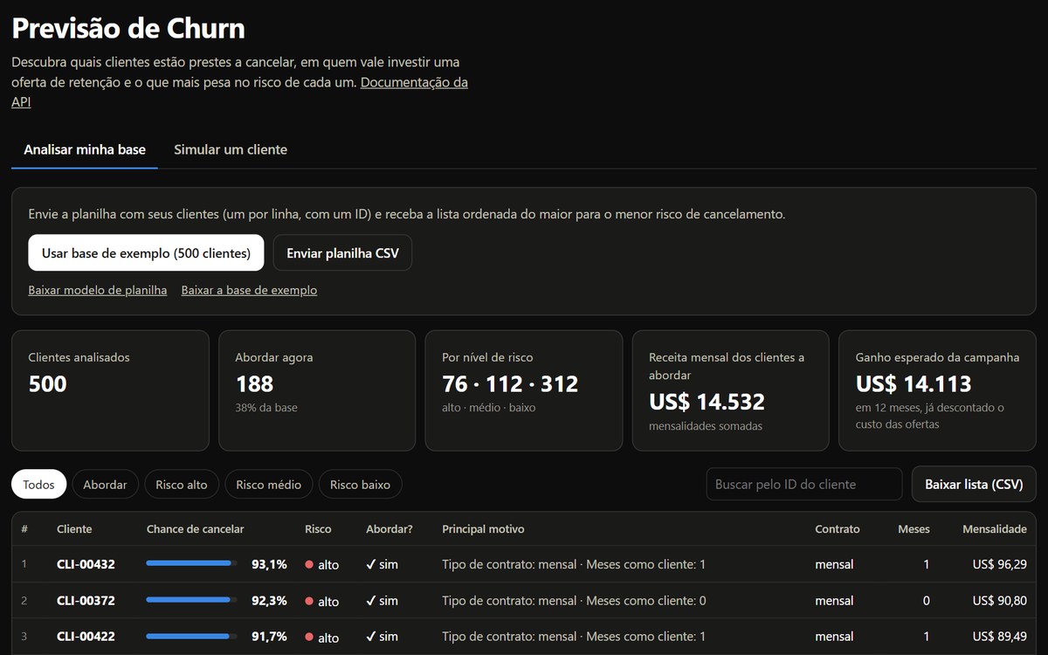Click the Risco column header
The width and height of the screenshot is (1048, 655).
point(318,529)
